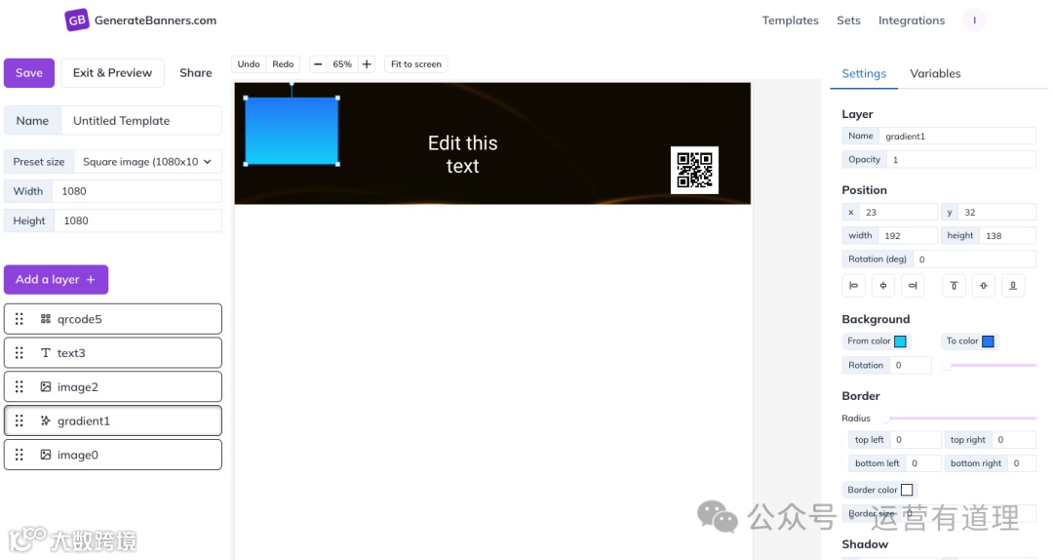This screenshot has height=560, width=1053.
Task: Open the Border color swatch
Action: coord(907,490)
